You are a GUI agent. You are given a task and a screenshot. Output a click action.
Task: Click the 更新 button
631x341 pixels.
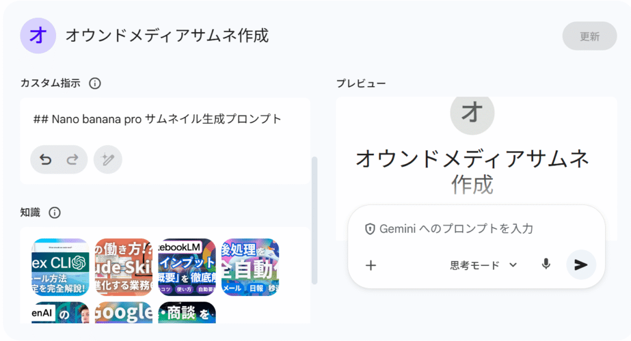[x=590, y=36]
